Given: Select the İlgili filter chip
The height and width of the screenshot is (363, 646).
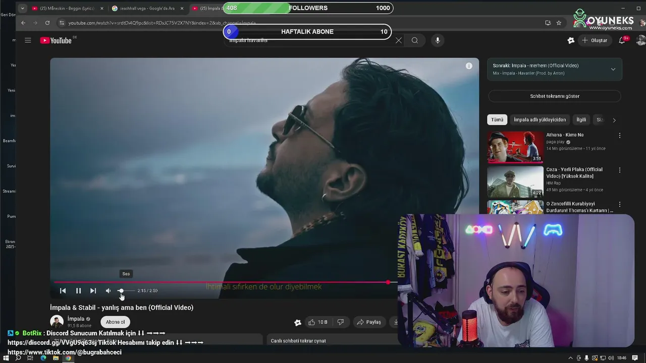Looking at the screenshot, I should tap(581, 119).
